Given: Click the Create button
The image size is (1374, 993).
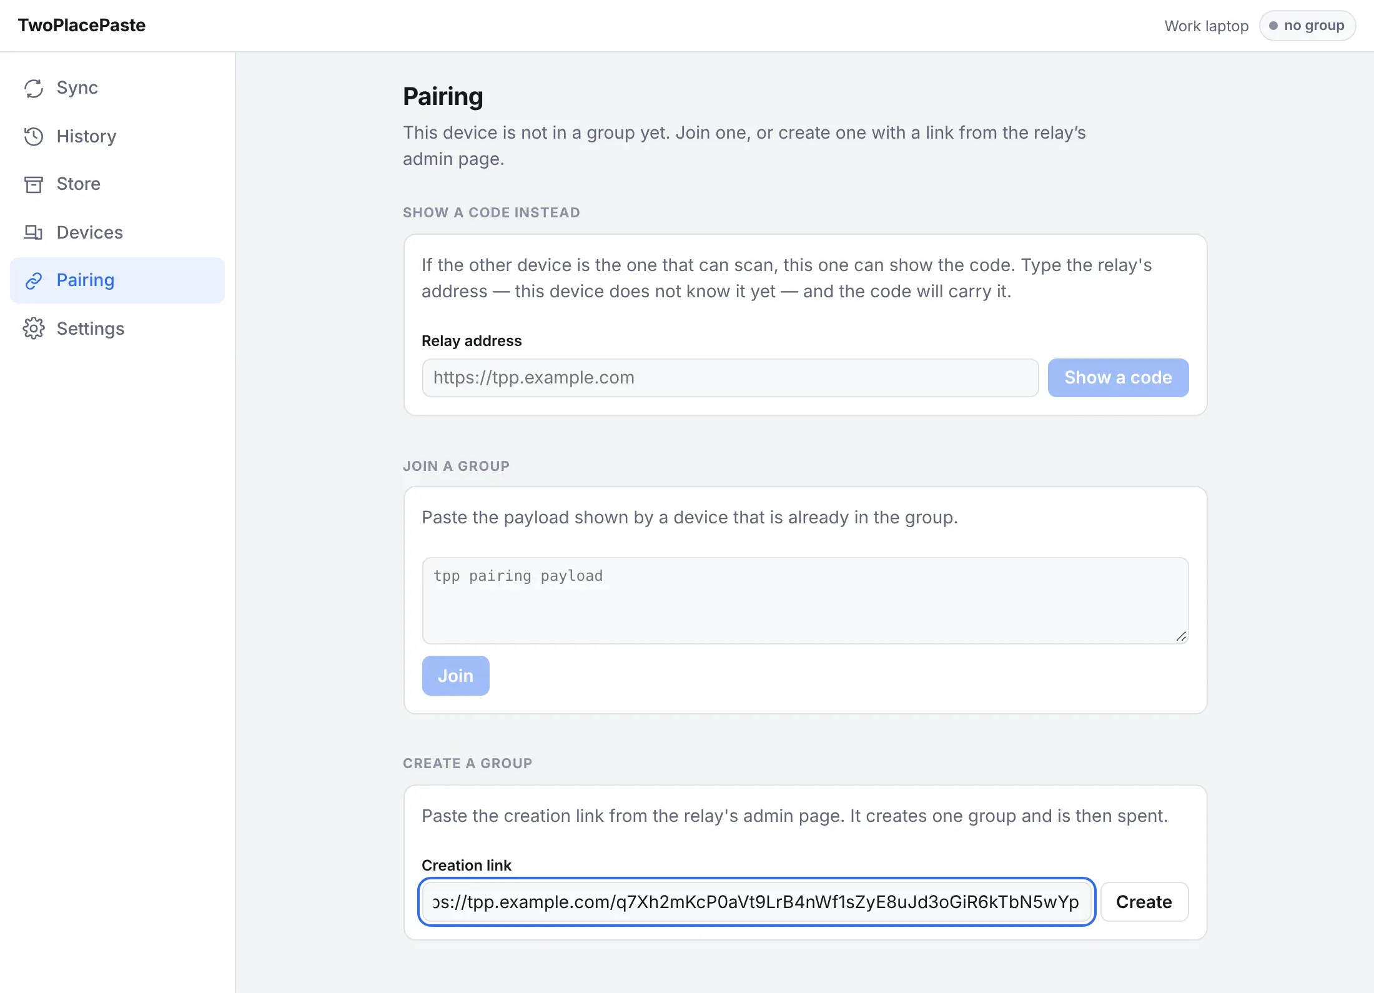Looking at the screenshot, I should (1144, 902).
